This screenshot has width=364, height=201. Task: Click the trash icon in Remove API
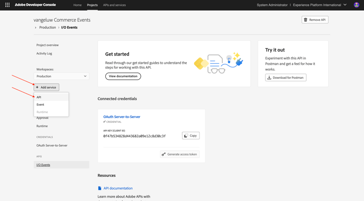pyautogui.click(x=305, y=20)
